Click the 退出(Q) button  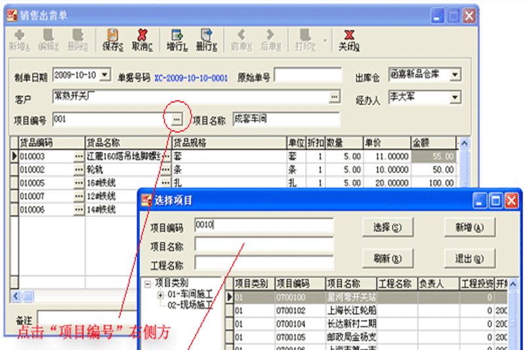coord(469,259)
